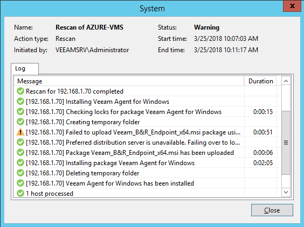Select the 'Package Veeam_B&R_Endpoint_x64.msi has been uploaded' message
The height and width of the screenshot is (227, 304).
130,153
